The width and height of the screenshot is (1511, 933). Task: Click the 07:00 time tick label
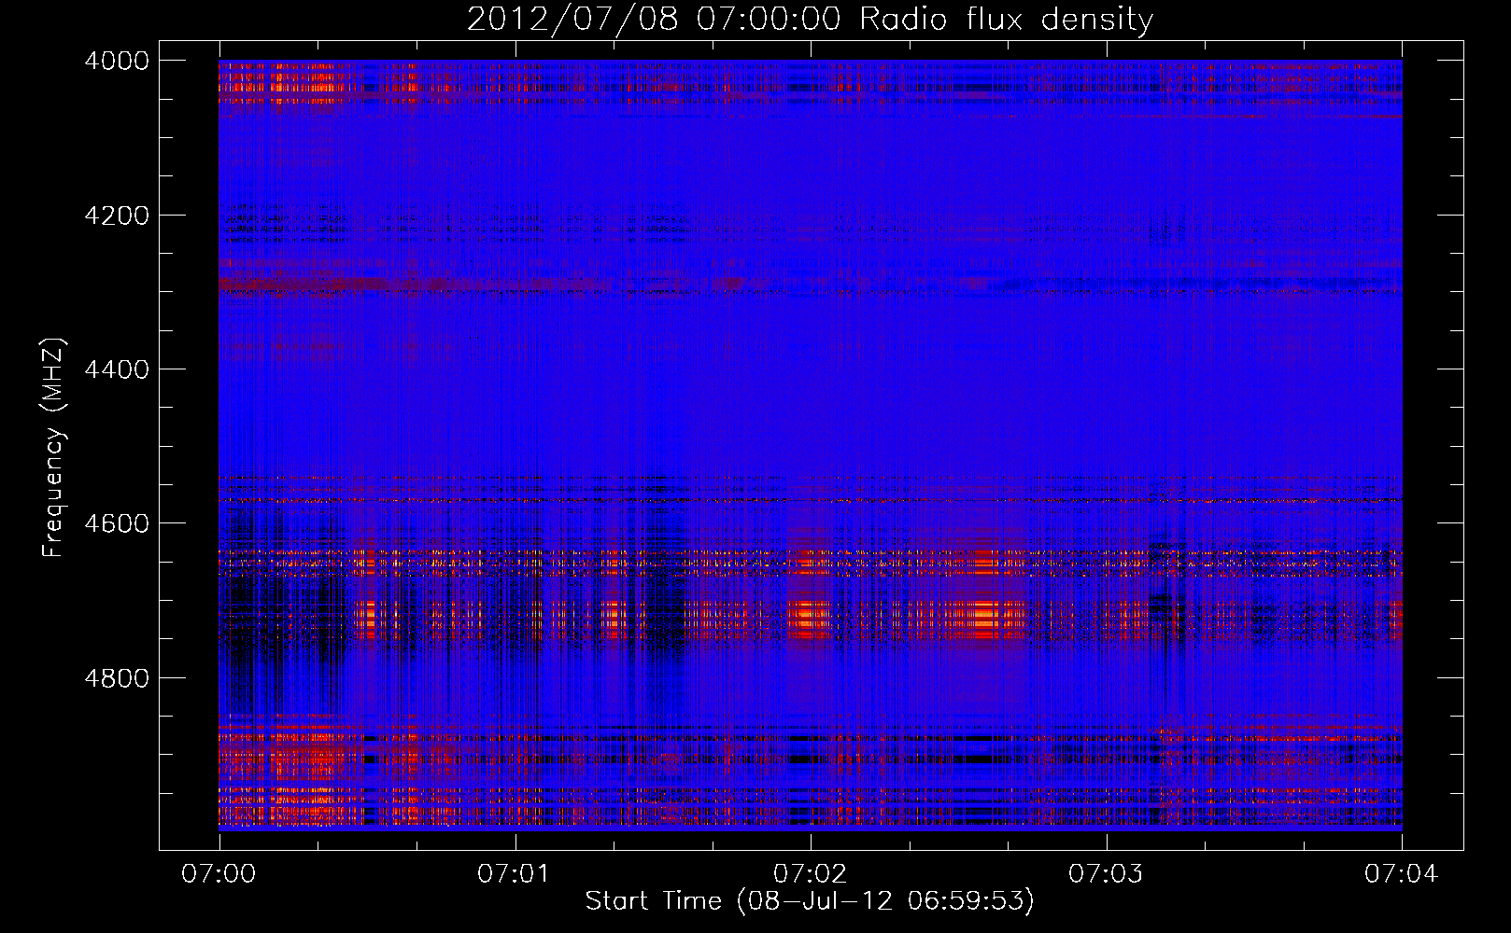coord(219,874)
